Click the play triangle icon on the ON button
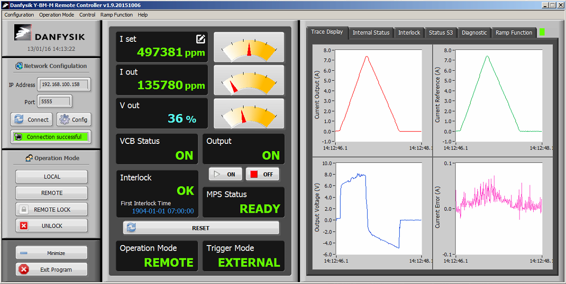 217,174
